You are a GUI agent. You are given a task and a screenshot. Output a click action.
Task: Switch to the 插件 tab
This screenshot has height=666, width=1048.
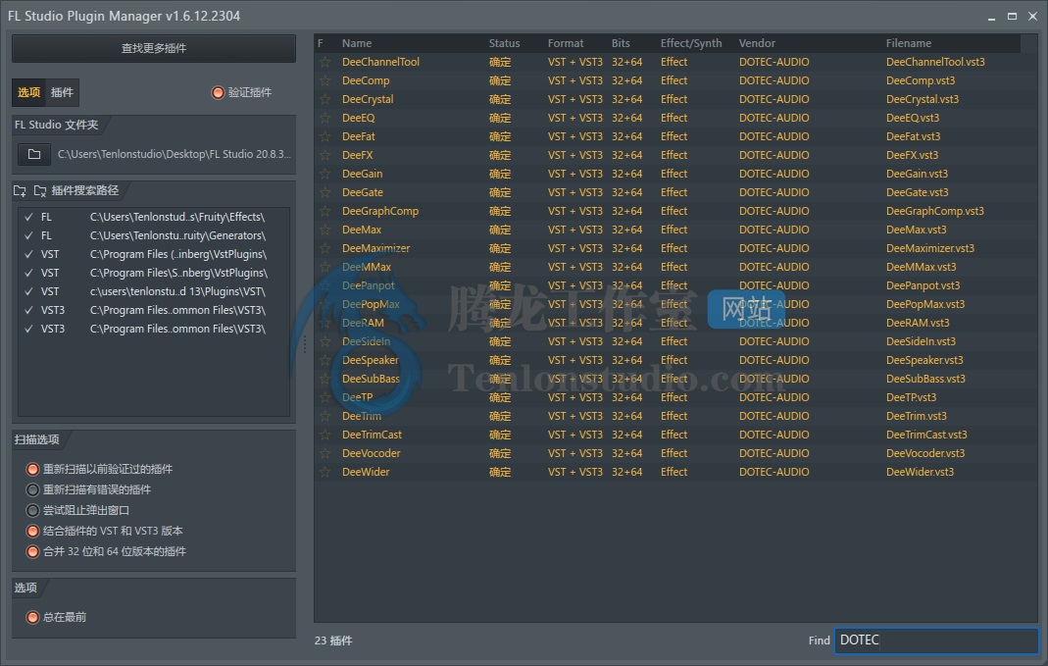point(62,92)
